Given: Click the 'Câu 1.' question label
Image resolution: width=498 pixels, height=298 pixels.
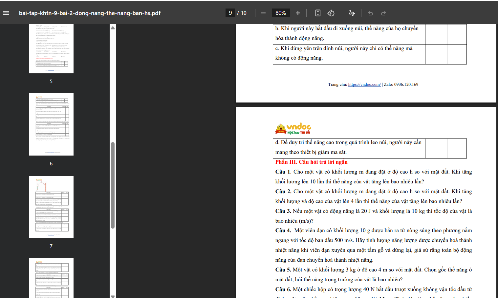Looking at the screenshot, I should [283, 172].
